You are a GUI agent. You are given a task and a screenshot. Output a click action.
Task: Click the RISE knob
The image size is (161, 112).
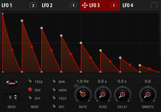[x=103, y=94]
